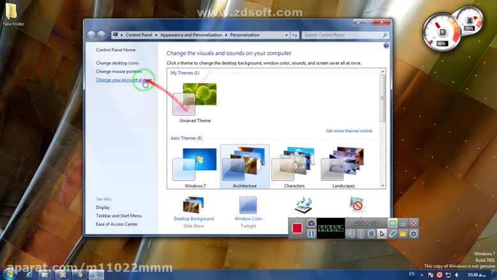Pause the screen recording

click(x=311, y=234)
